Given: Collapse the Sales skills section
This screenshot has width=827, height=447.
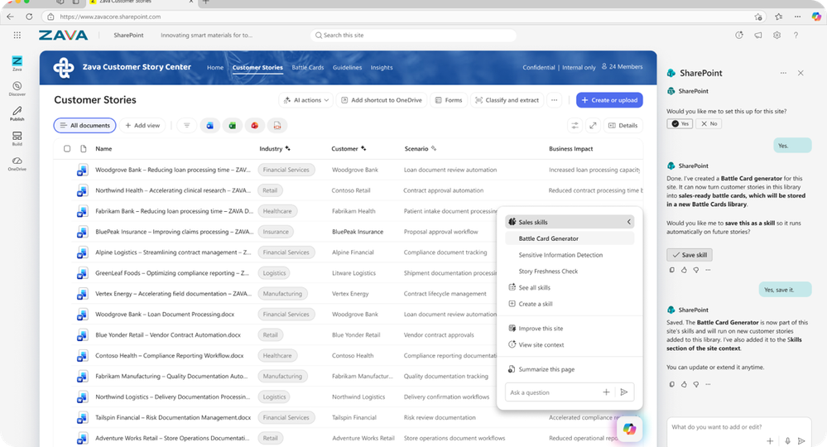Looking at the screenshot, I should click(628, 222).
